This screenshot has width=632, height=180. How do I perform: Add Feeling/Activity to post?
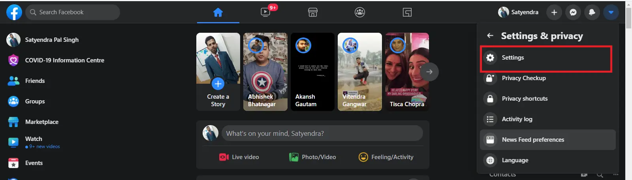386,157
